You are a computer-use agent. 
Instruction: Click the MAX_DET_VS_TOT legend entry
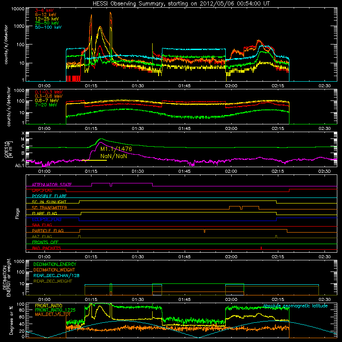tap(53, 314)
